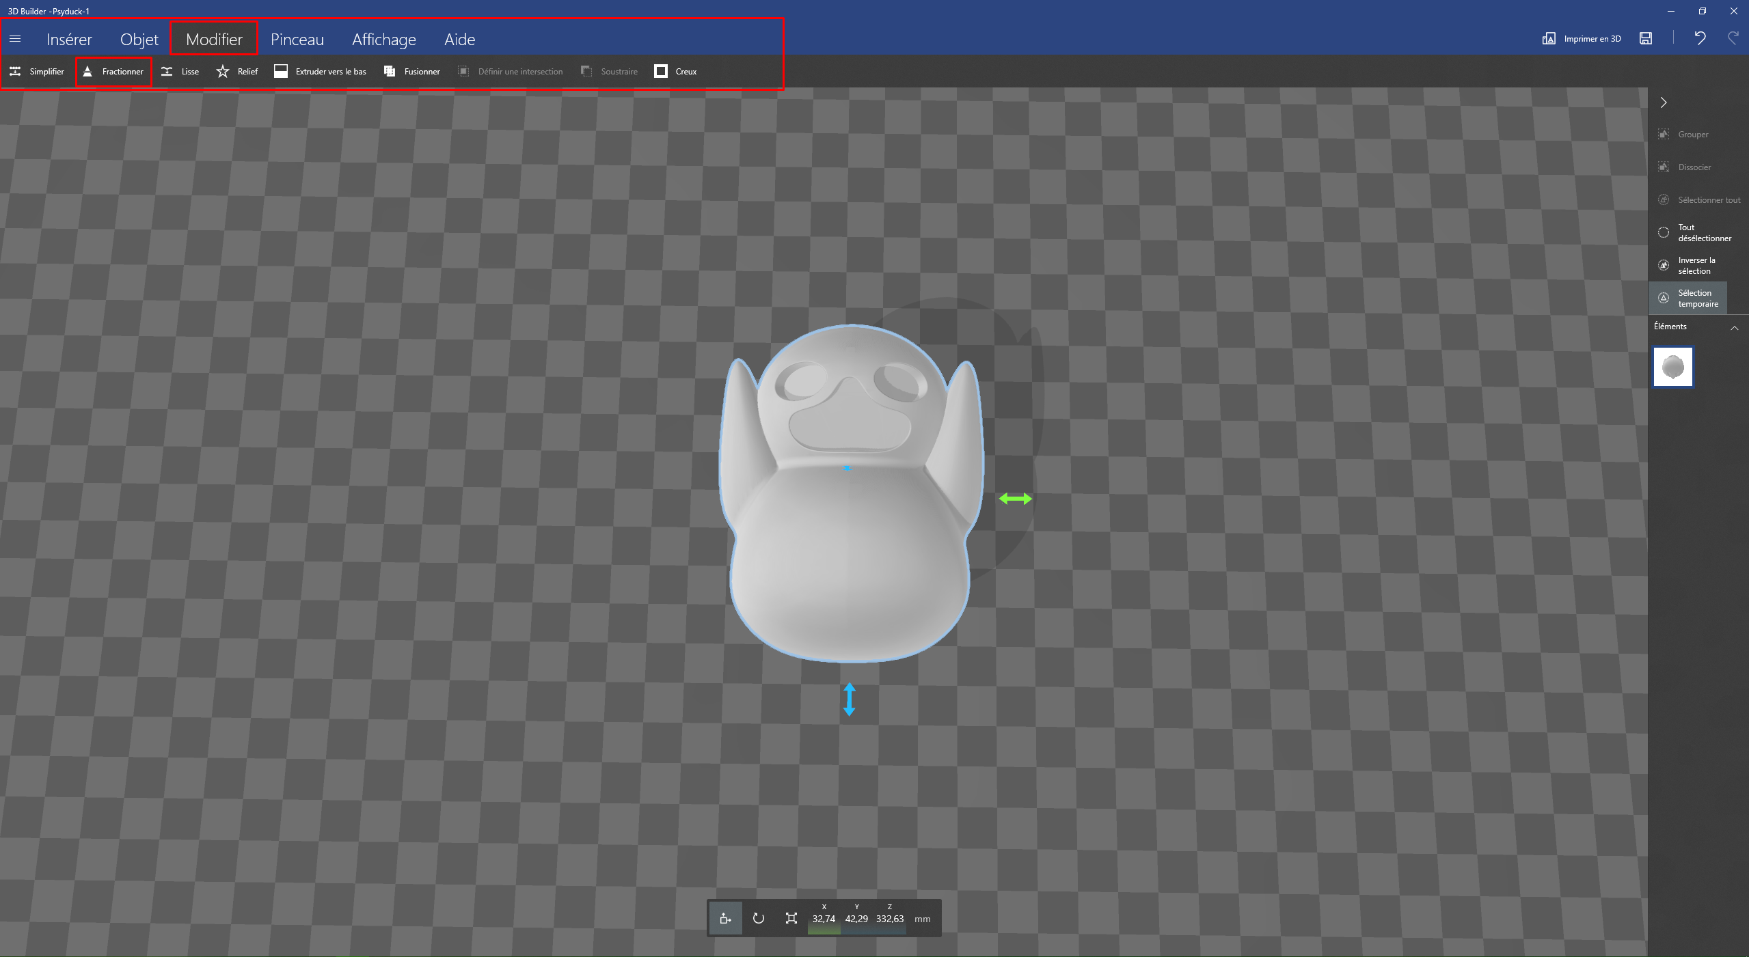Click Grouper in the side panel
Screen dimensions: 1749x957
1683,135
